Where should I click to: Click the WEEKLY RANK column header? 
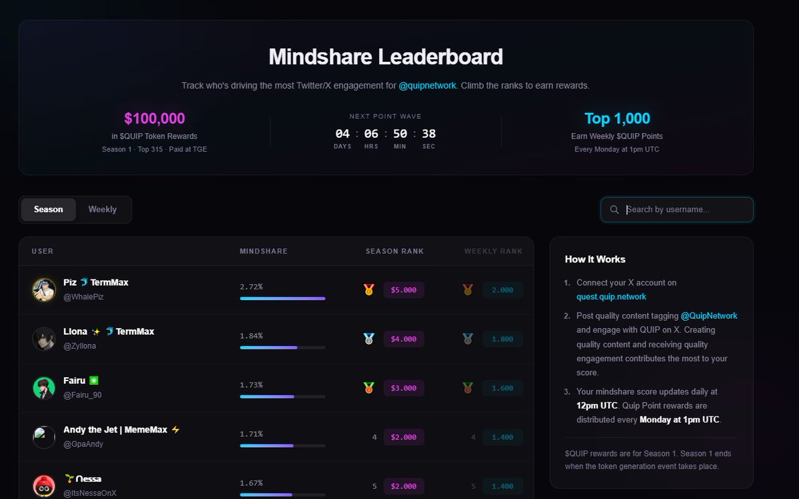(x=493, y=251)
